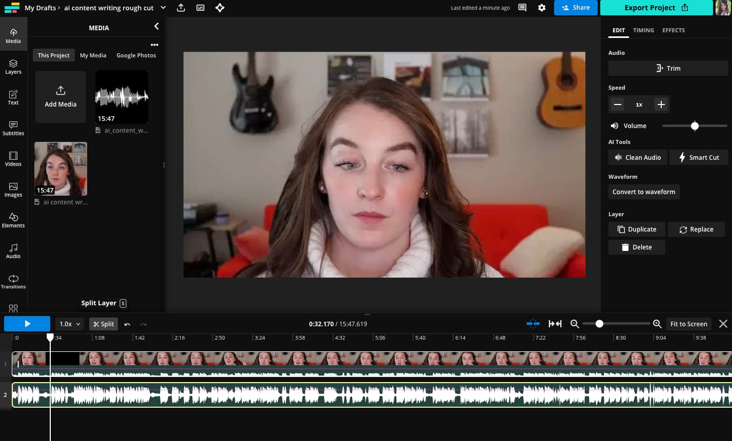Open project settings gear icon
The image size is (732, 441).
point(542,8)
